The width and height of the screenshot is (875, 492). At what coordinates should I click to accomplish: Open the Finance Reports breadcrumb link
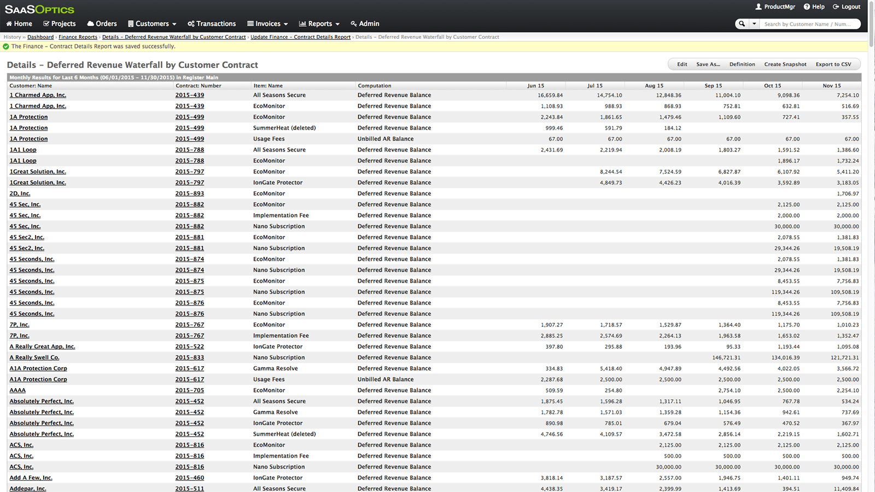(78, 37)
